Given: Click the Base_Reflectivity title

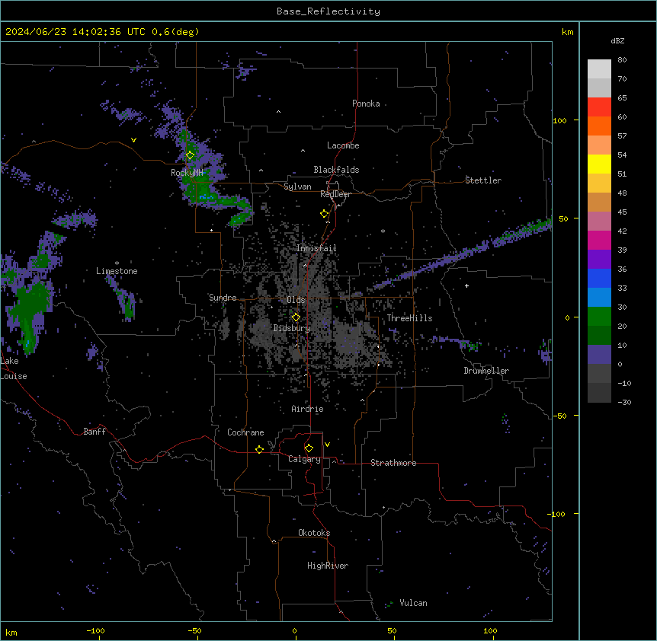Looking at the screenshot, I should click(328, 11).
